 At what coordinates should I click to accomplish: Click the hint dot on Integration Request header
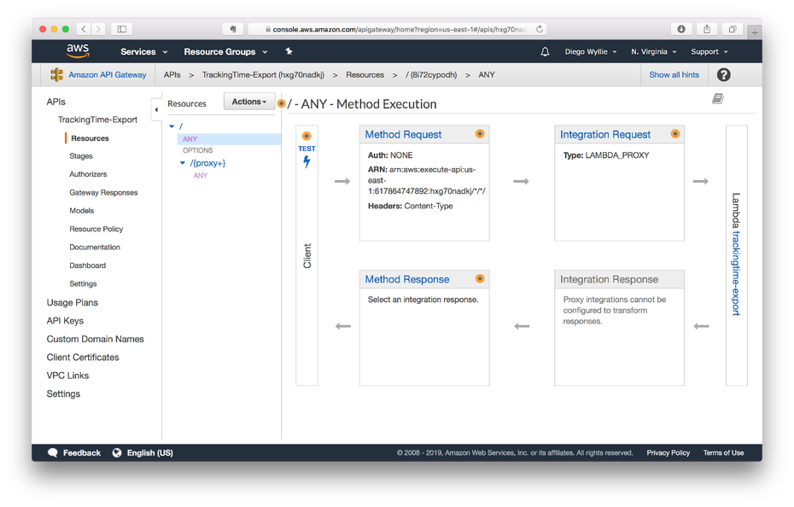tap(675, 134)
